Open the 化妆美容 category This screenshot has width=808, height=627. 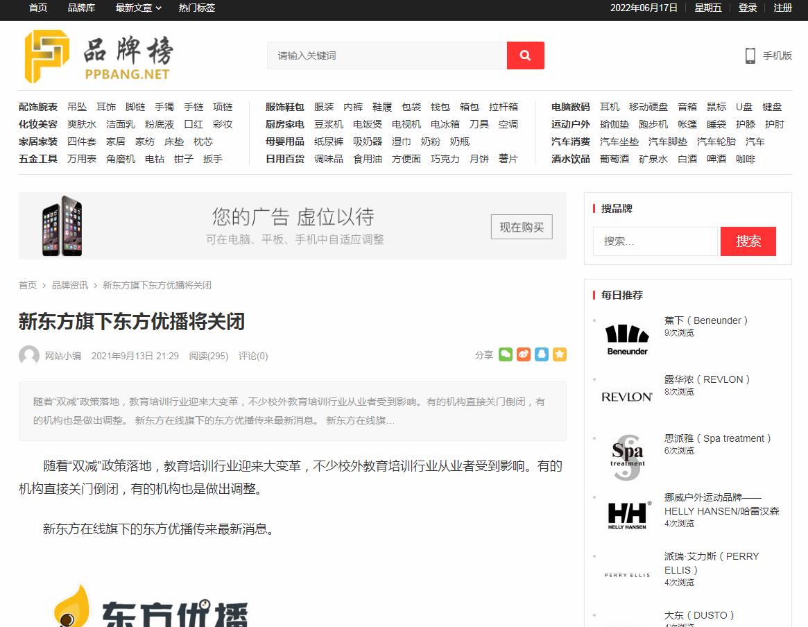click(x=38, y=124)
